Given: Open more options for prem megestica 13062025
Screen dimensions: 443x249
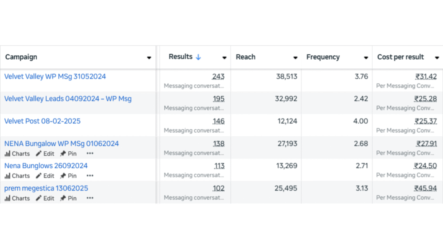Looking at the screenshot, I should click(90, 198).
